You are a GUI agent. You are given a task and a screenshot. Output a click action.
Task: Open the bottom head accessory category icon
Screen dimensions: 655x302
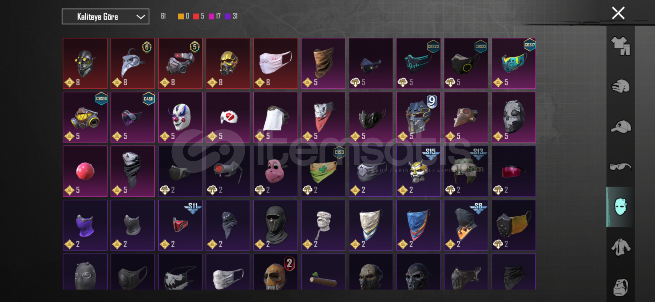click(621, 287)
